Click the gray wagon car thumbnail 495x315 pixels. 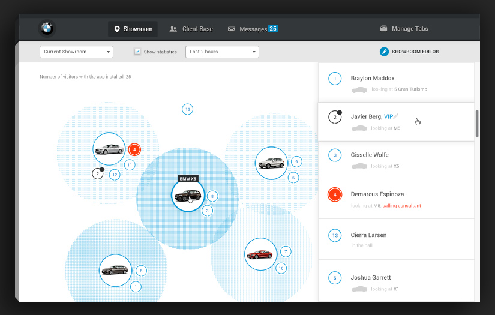click(116, 271)
